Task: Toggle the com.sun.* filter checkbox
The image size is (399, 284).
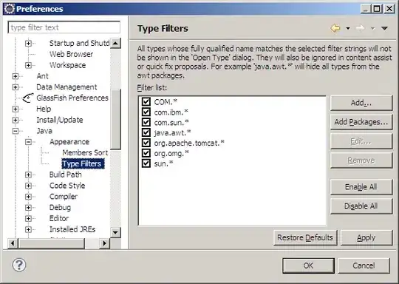Action: tap(146, 122)
